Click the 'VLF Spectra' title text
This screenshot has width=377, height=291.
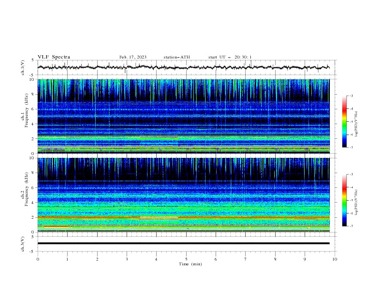[x=54, y=57]
